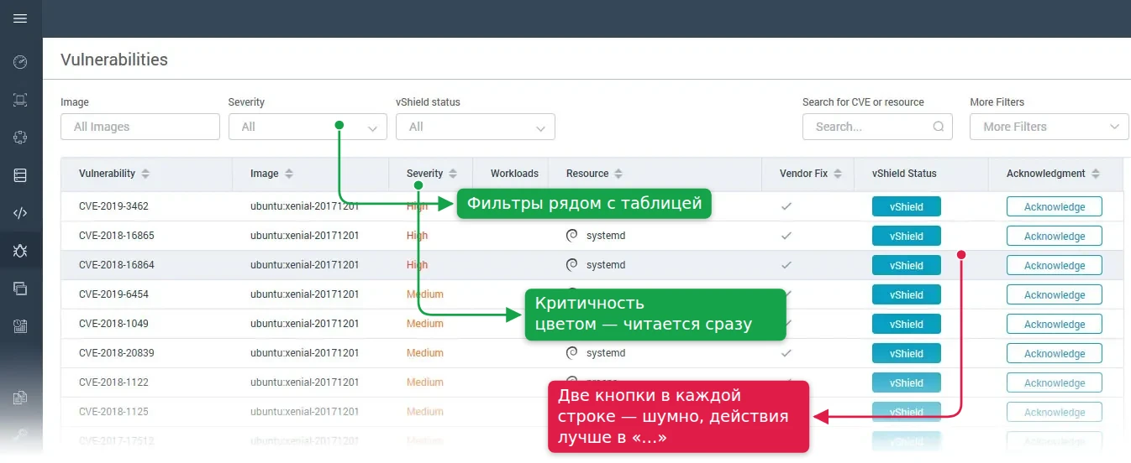Acknowledge the CVE-2018-20839 vulnerability
Screen dimensions: 1131x463
[1055, 353]
